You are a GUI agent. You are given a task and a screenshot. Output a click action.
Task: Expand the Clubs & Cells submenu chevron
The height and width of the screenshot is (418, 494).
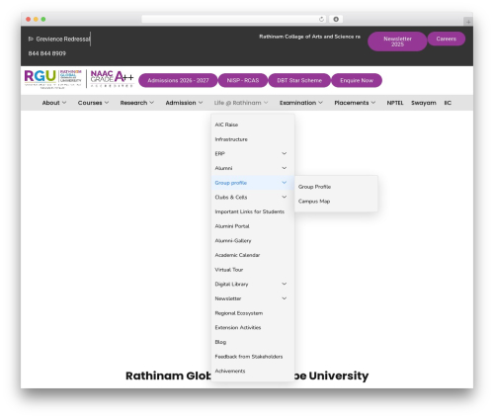[x=285, y=197]
